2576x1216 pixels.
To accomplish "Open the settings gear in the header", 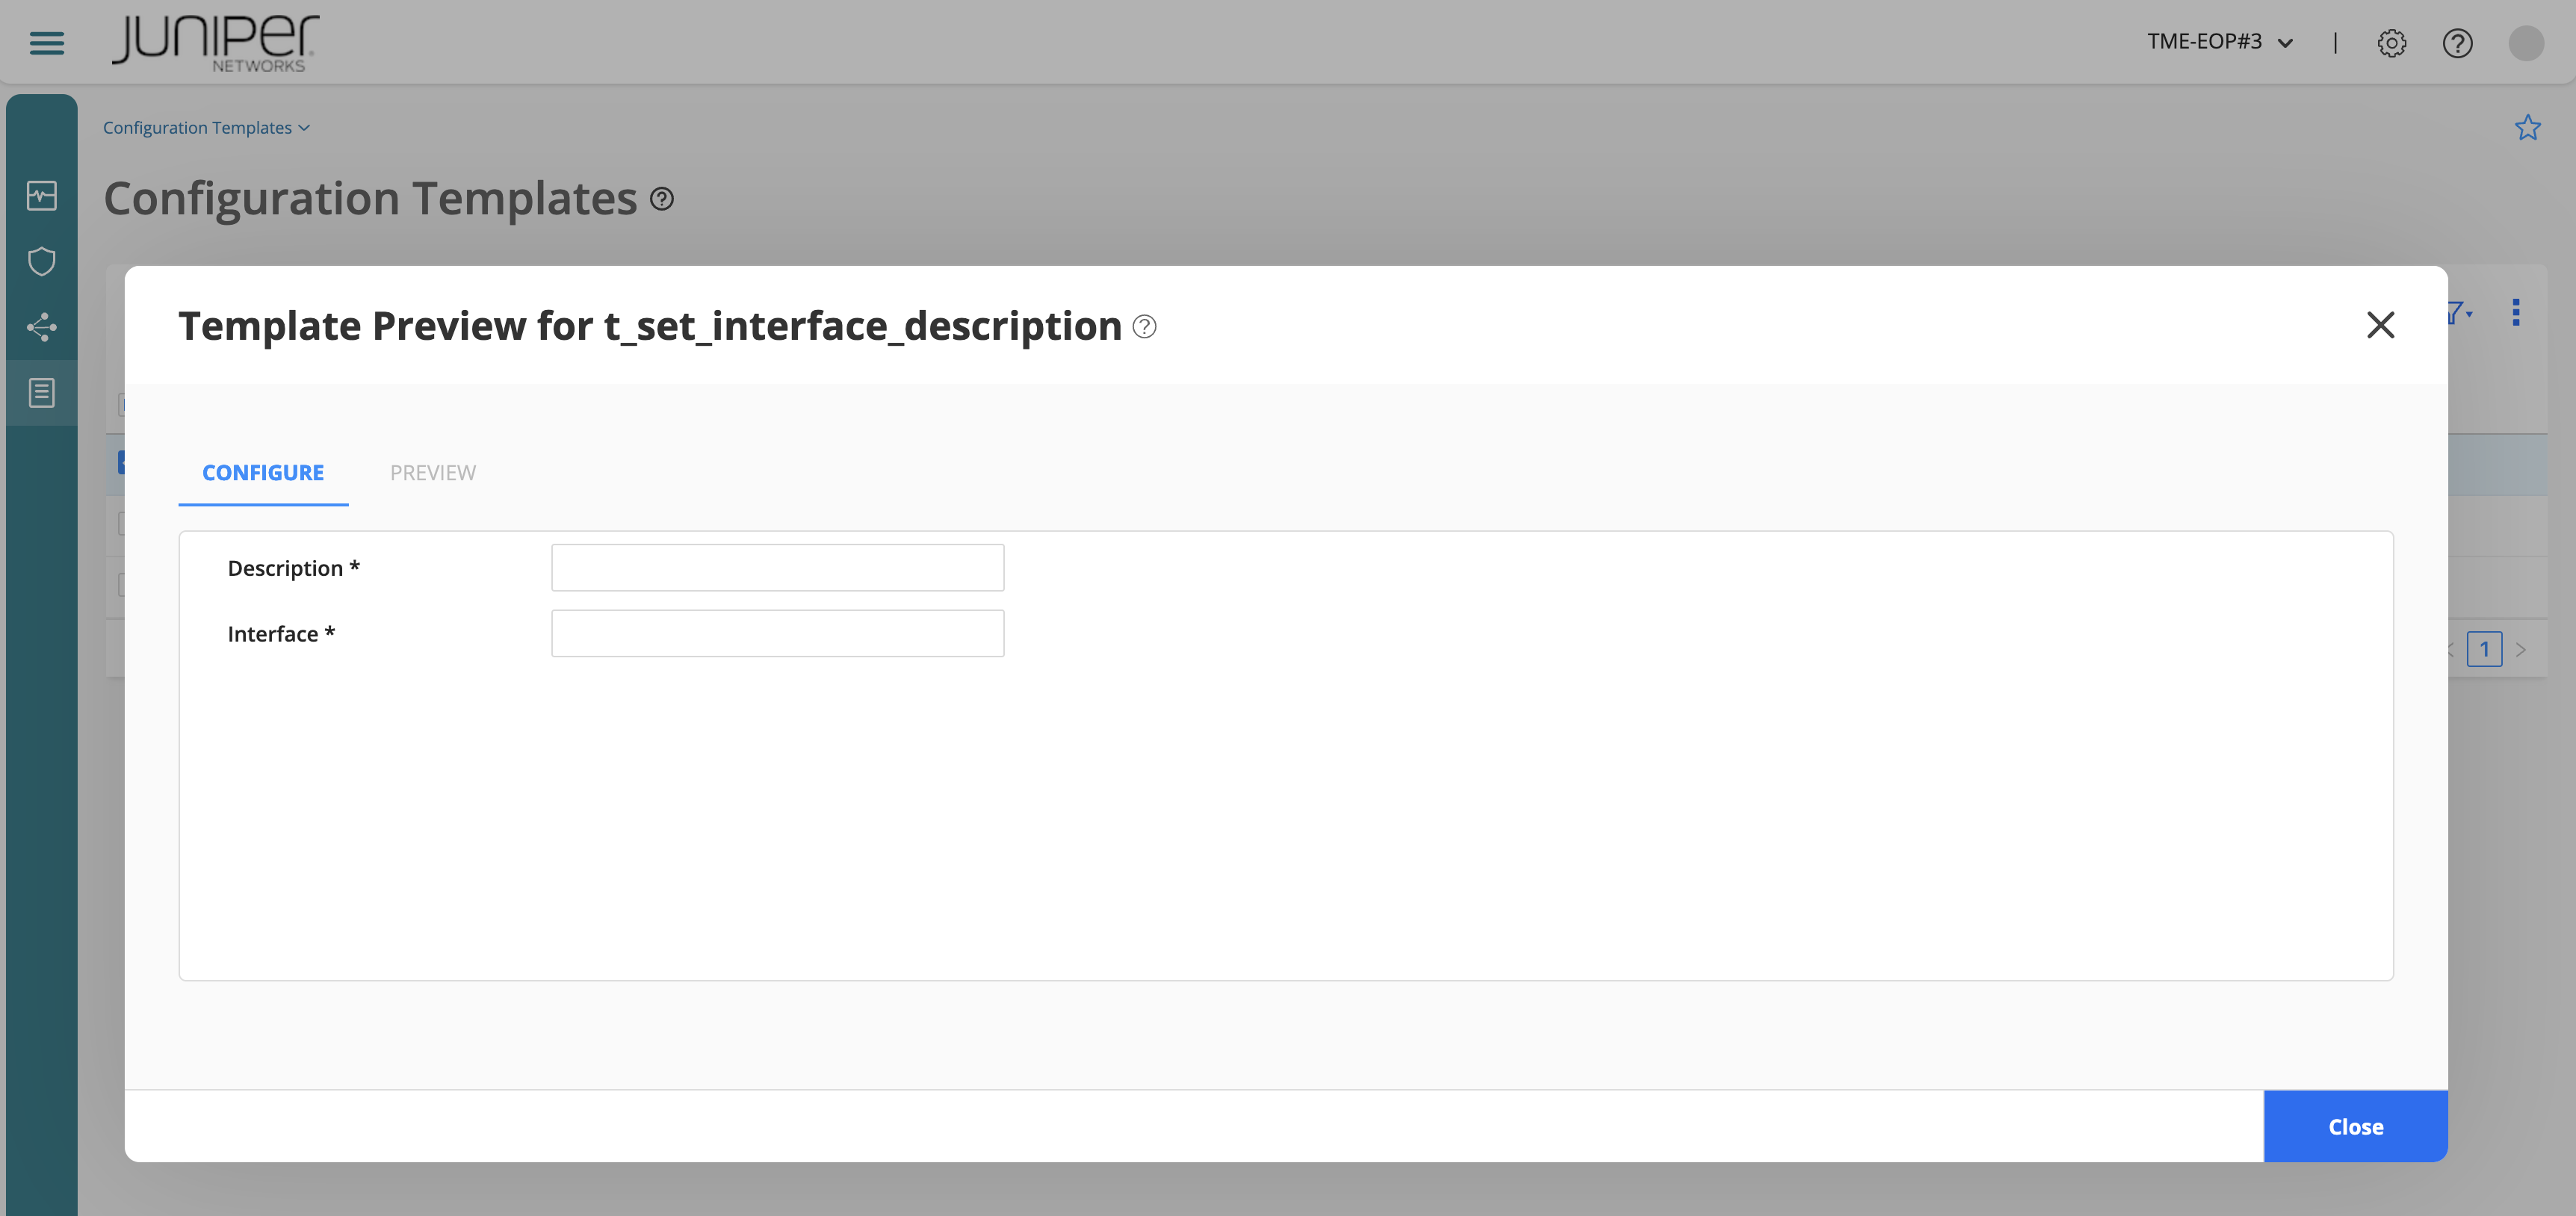I will tap(2392, 43).
